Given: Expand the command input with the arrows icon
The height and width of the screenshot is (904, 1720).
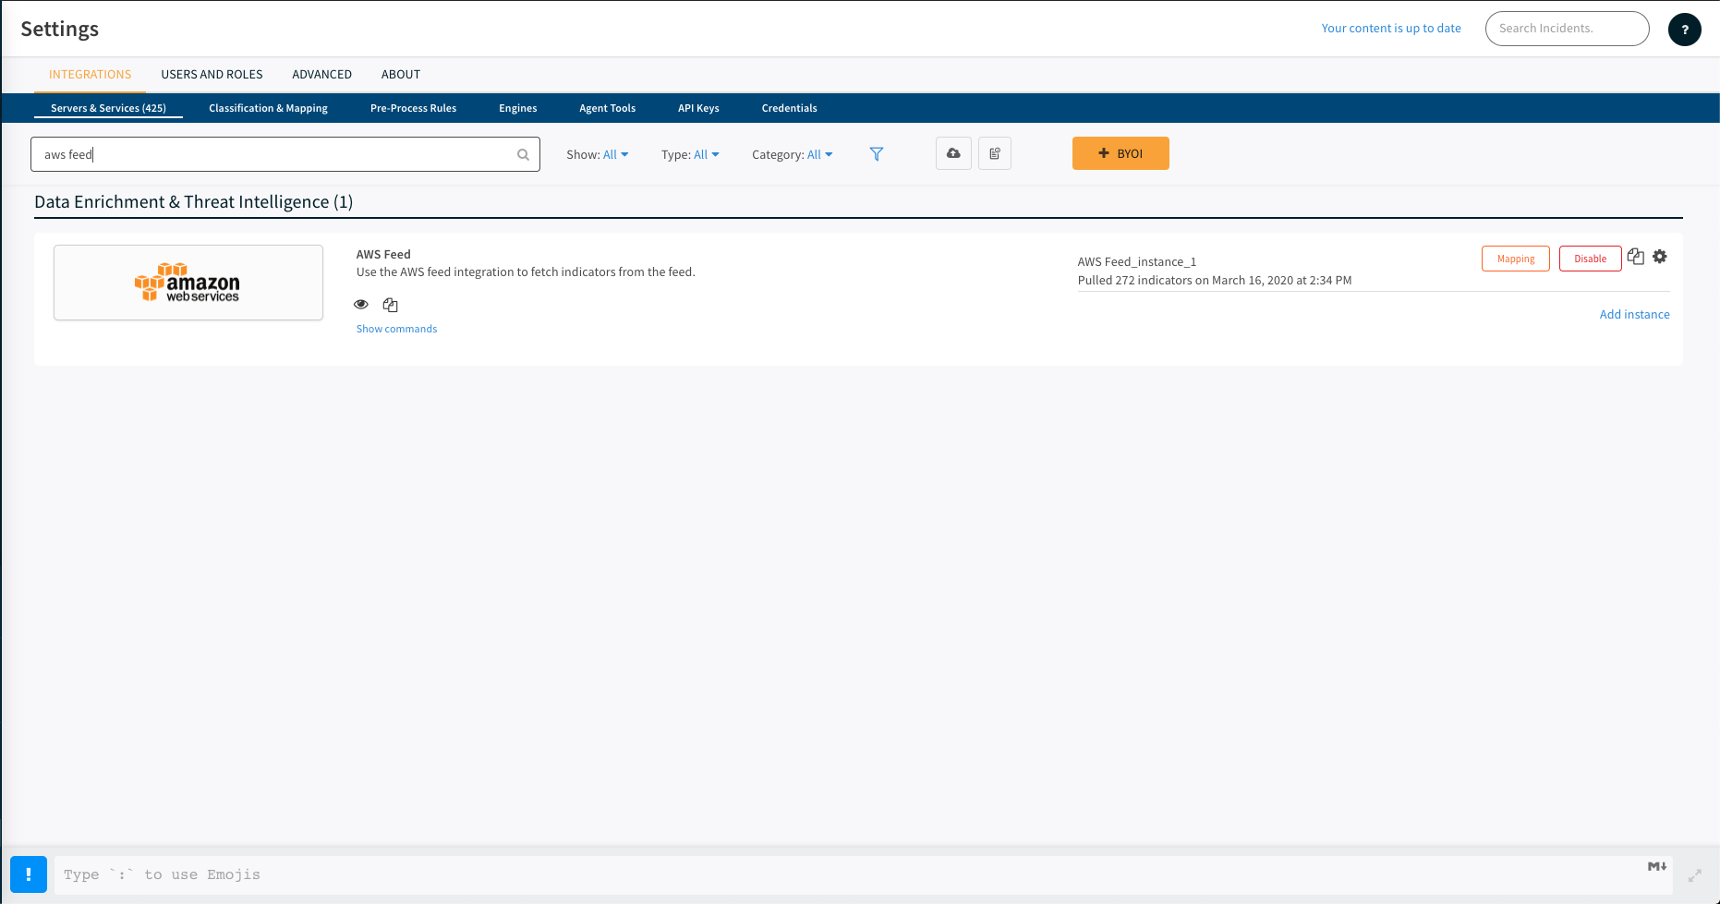Looking at the screenshot, I should point(1695,874).
